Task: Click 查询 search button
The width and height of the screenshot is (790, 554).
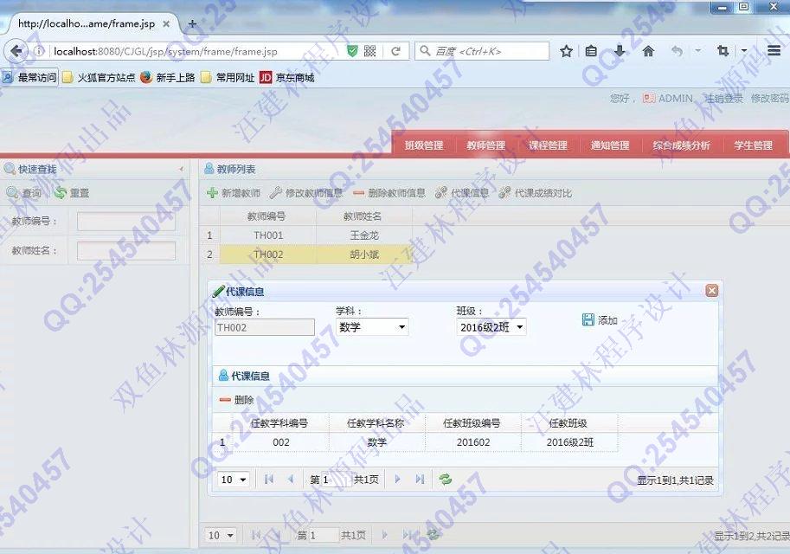Action: (24, 192)
